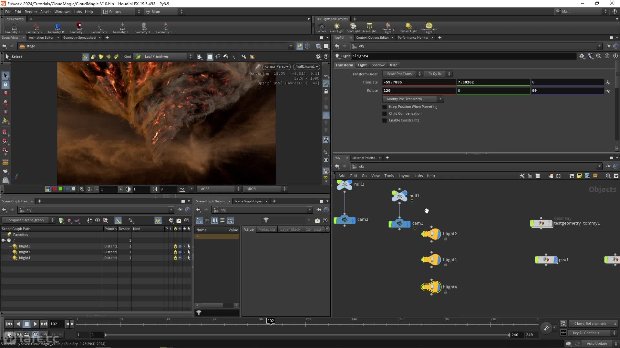Select the geo1 geometry node
Viewport: 620px width, 348px height.
coord(546,259)
